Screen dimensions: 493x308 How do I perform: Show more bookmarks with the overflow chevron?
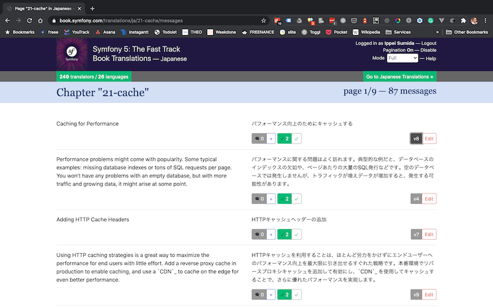437,32
